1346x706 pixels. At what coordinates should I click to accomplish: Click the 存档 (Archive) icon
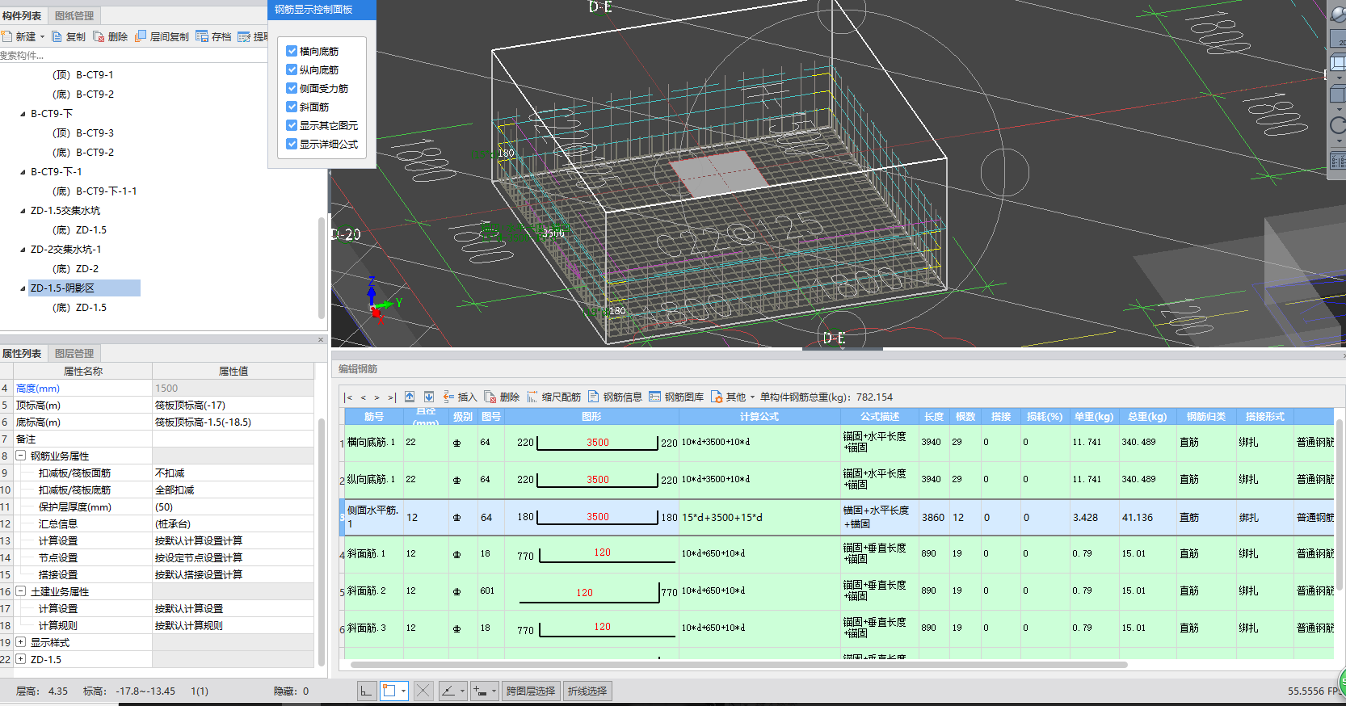[202, 36]
